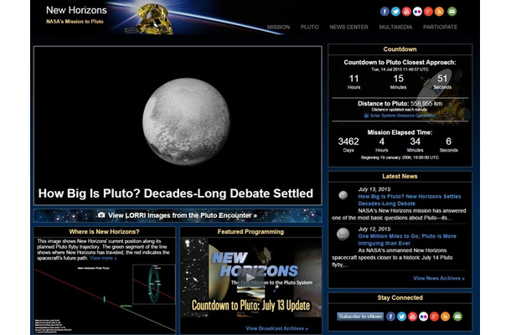Open the YouTube icon in the header
The width and height of the screenshot is (511, 335).
[x=406, y=12]
